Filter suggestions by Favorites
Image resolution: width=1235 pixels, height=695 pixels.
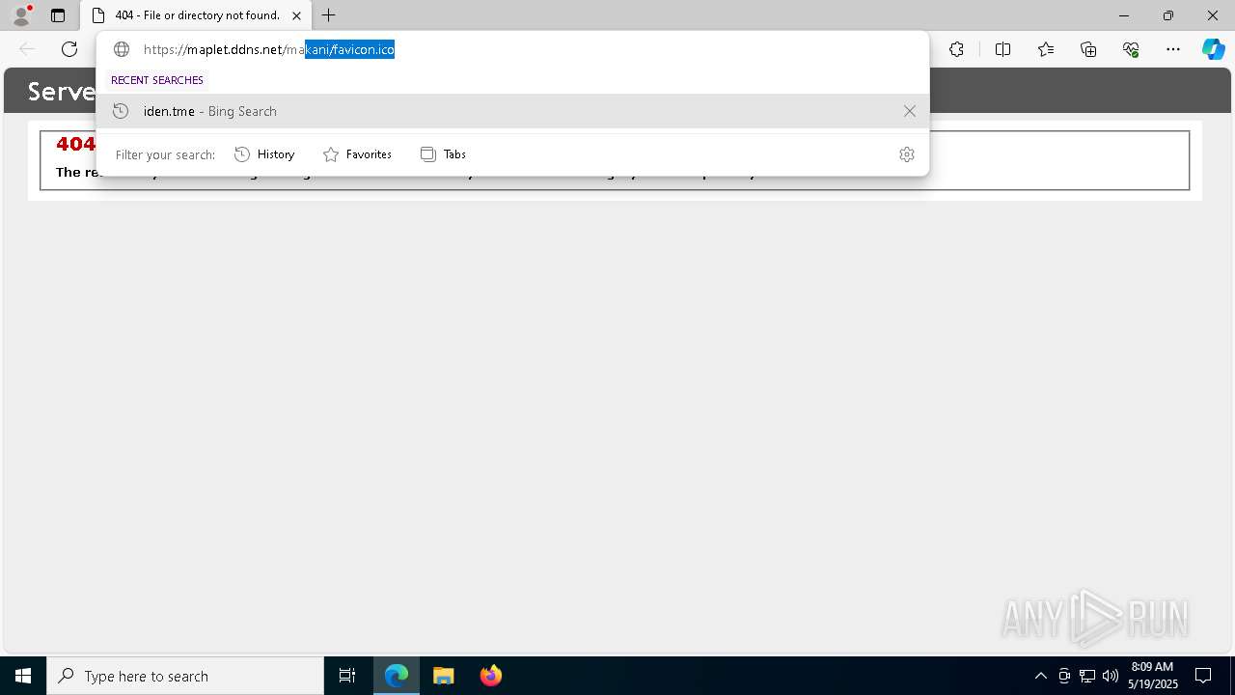coord(357,154)
